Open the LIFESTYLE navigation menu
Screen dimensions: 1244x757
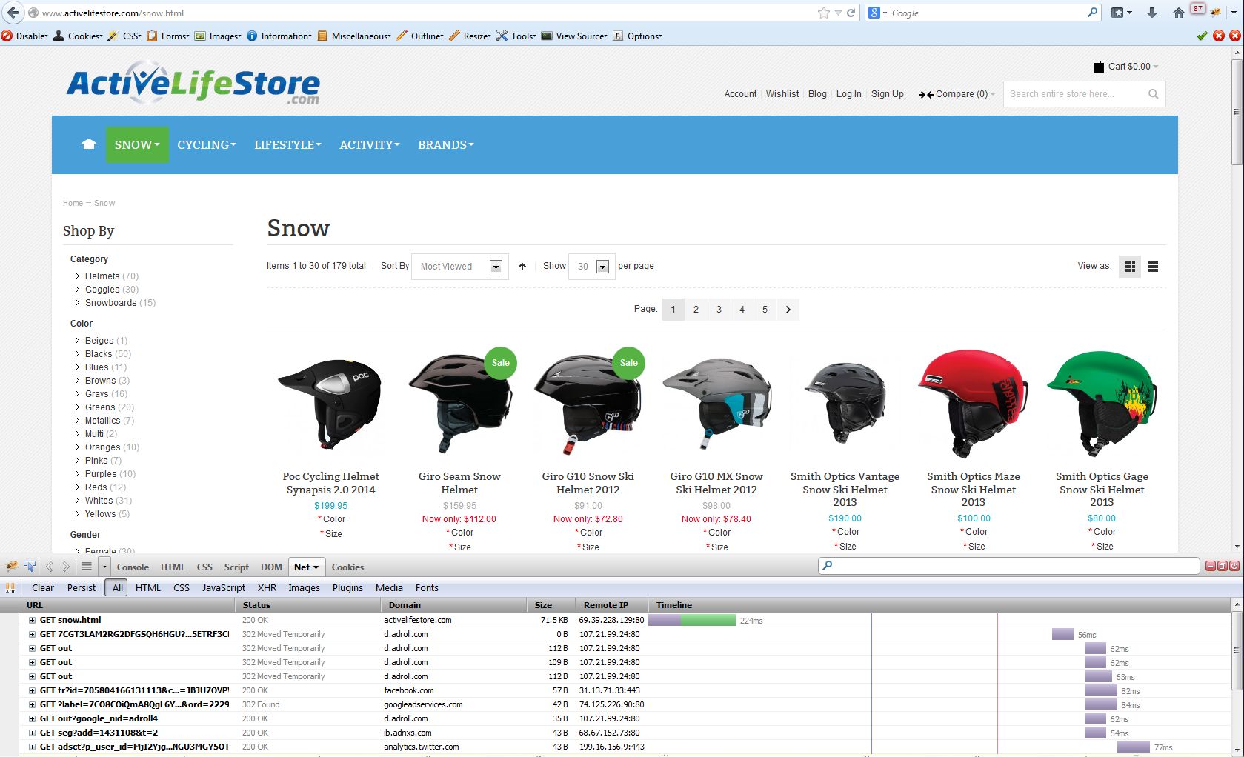pos(287,145)
